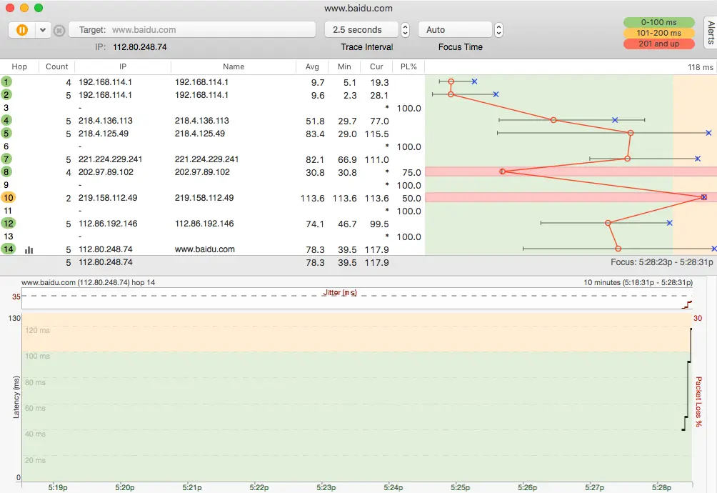Screen dimensions: 717x493
Task: Click hop 10 latency marker on graph
Action: click(703, 197)
